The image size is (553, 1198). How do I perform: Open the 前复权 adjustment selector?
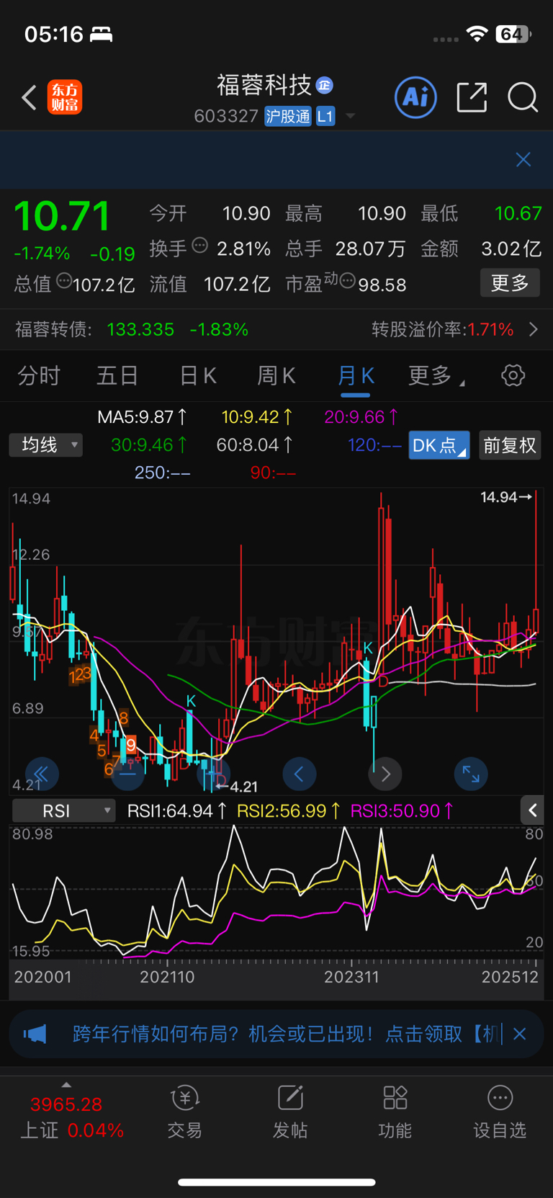click(x=510, y=445)
